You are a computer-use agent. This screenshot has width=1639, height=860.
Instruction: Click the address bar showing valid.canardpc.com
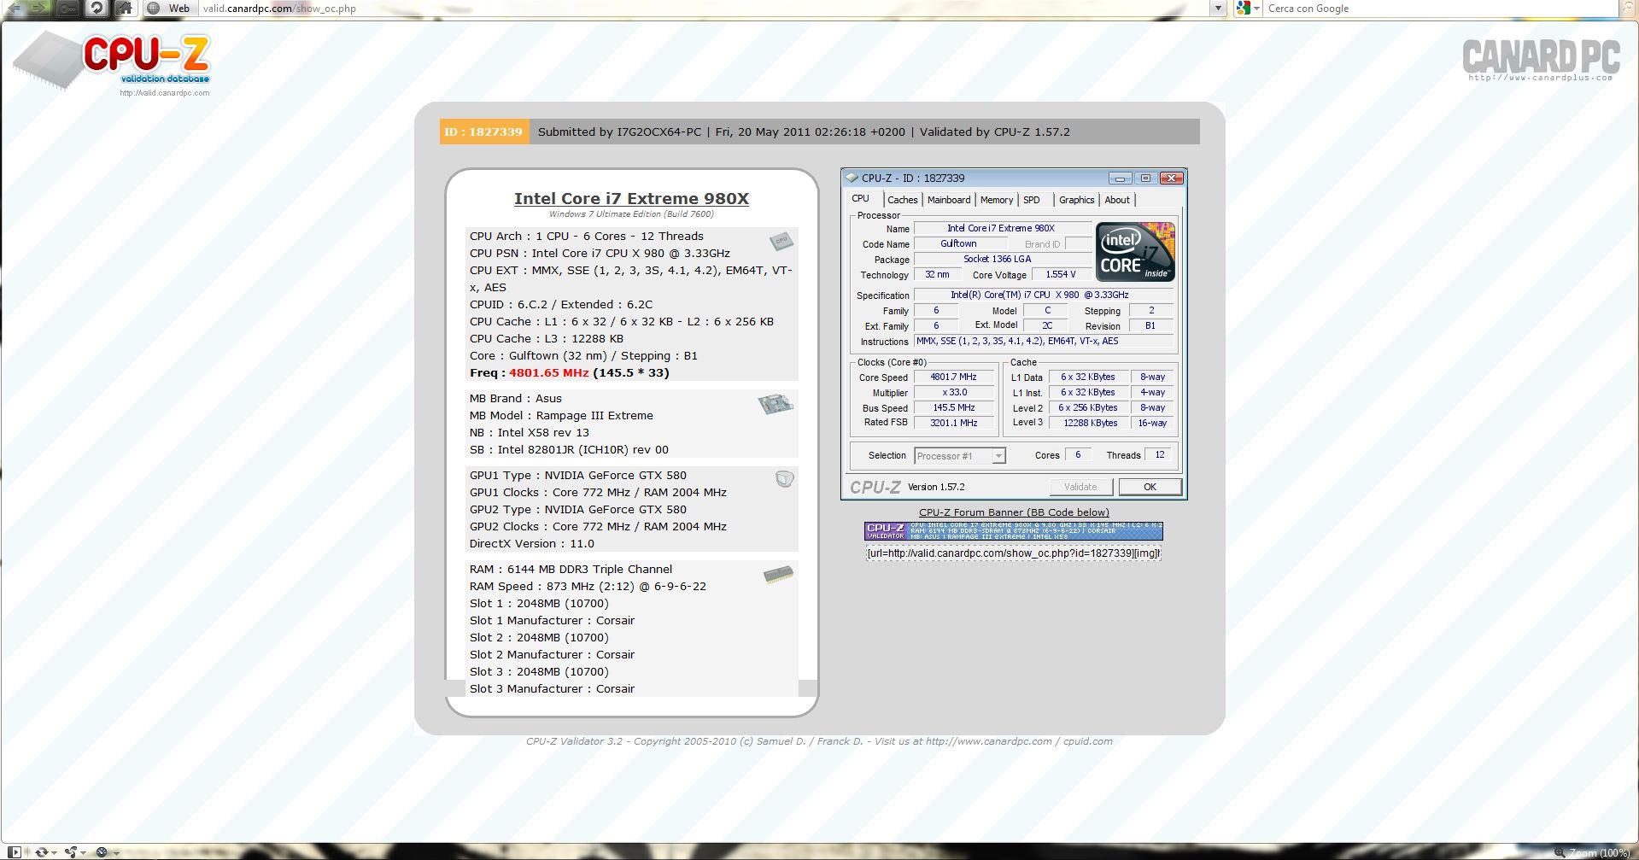[x=705, y=8]
